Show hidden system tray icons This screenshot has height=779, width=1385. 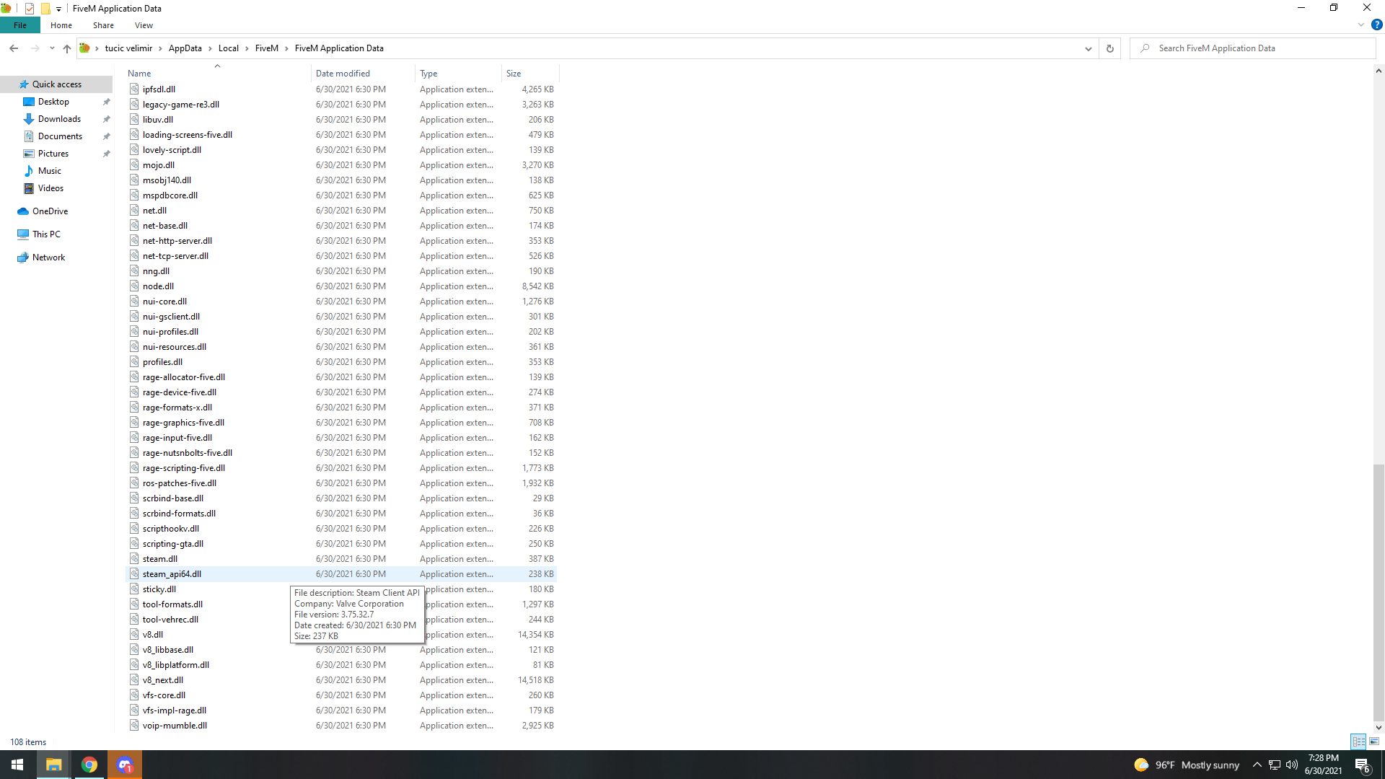(x=1257, y=765)
